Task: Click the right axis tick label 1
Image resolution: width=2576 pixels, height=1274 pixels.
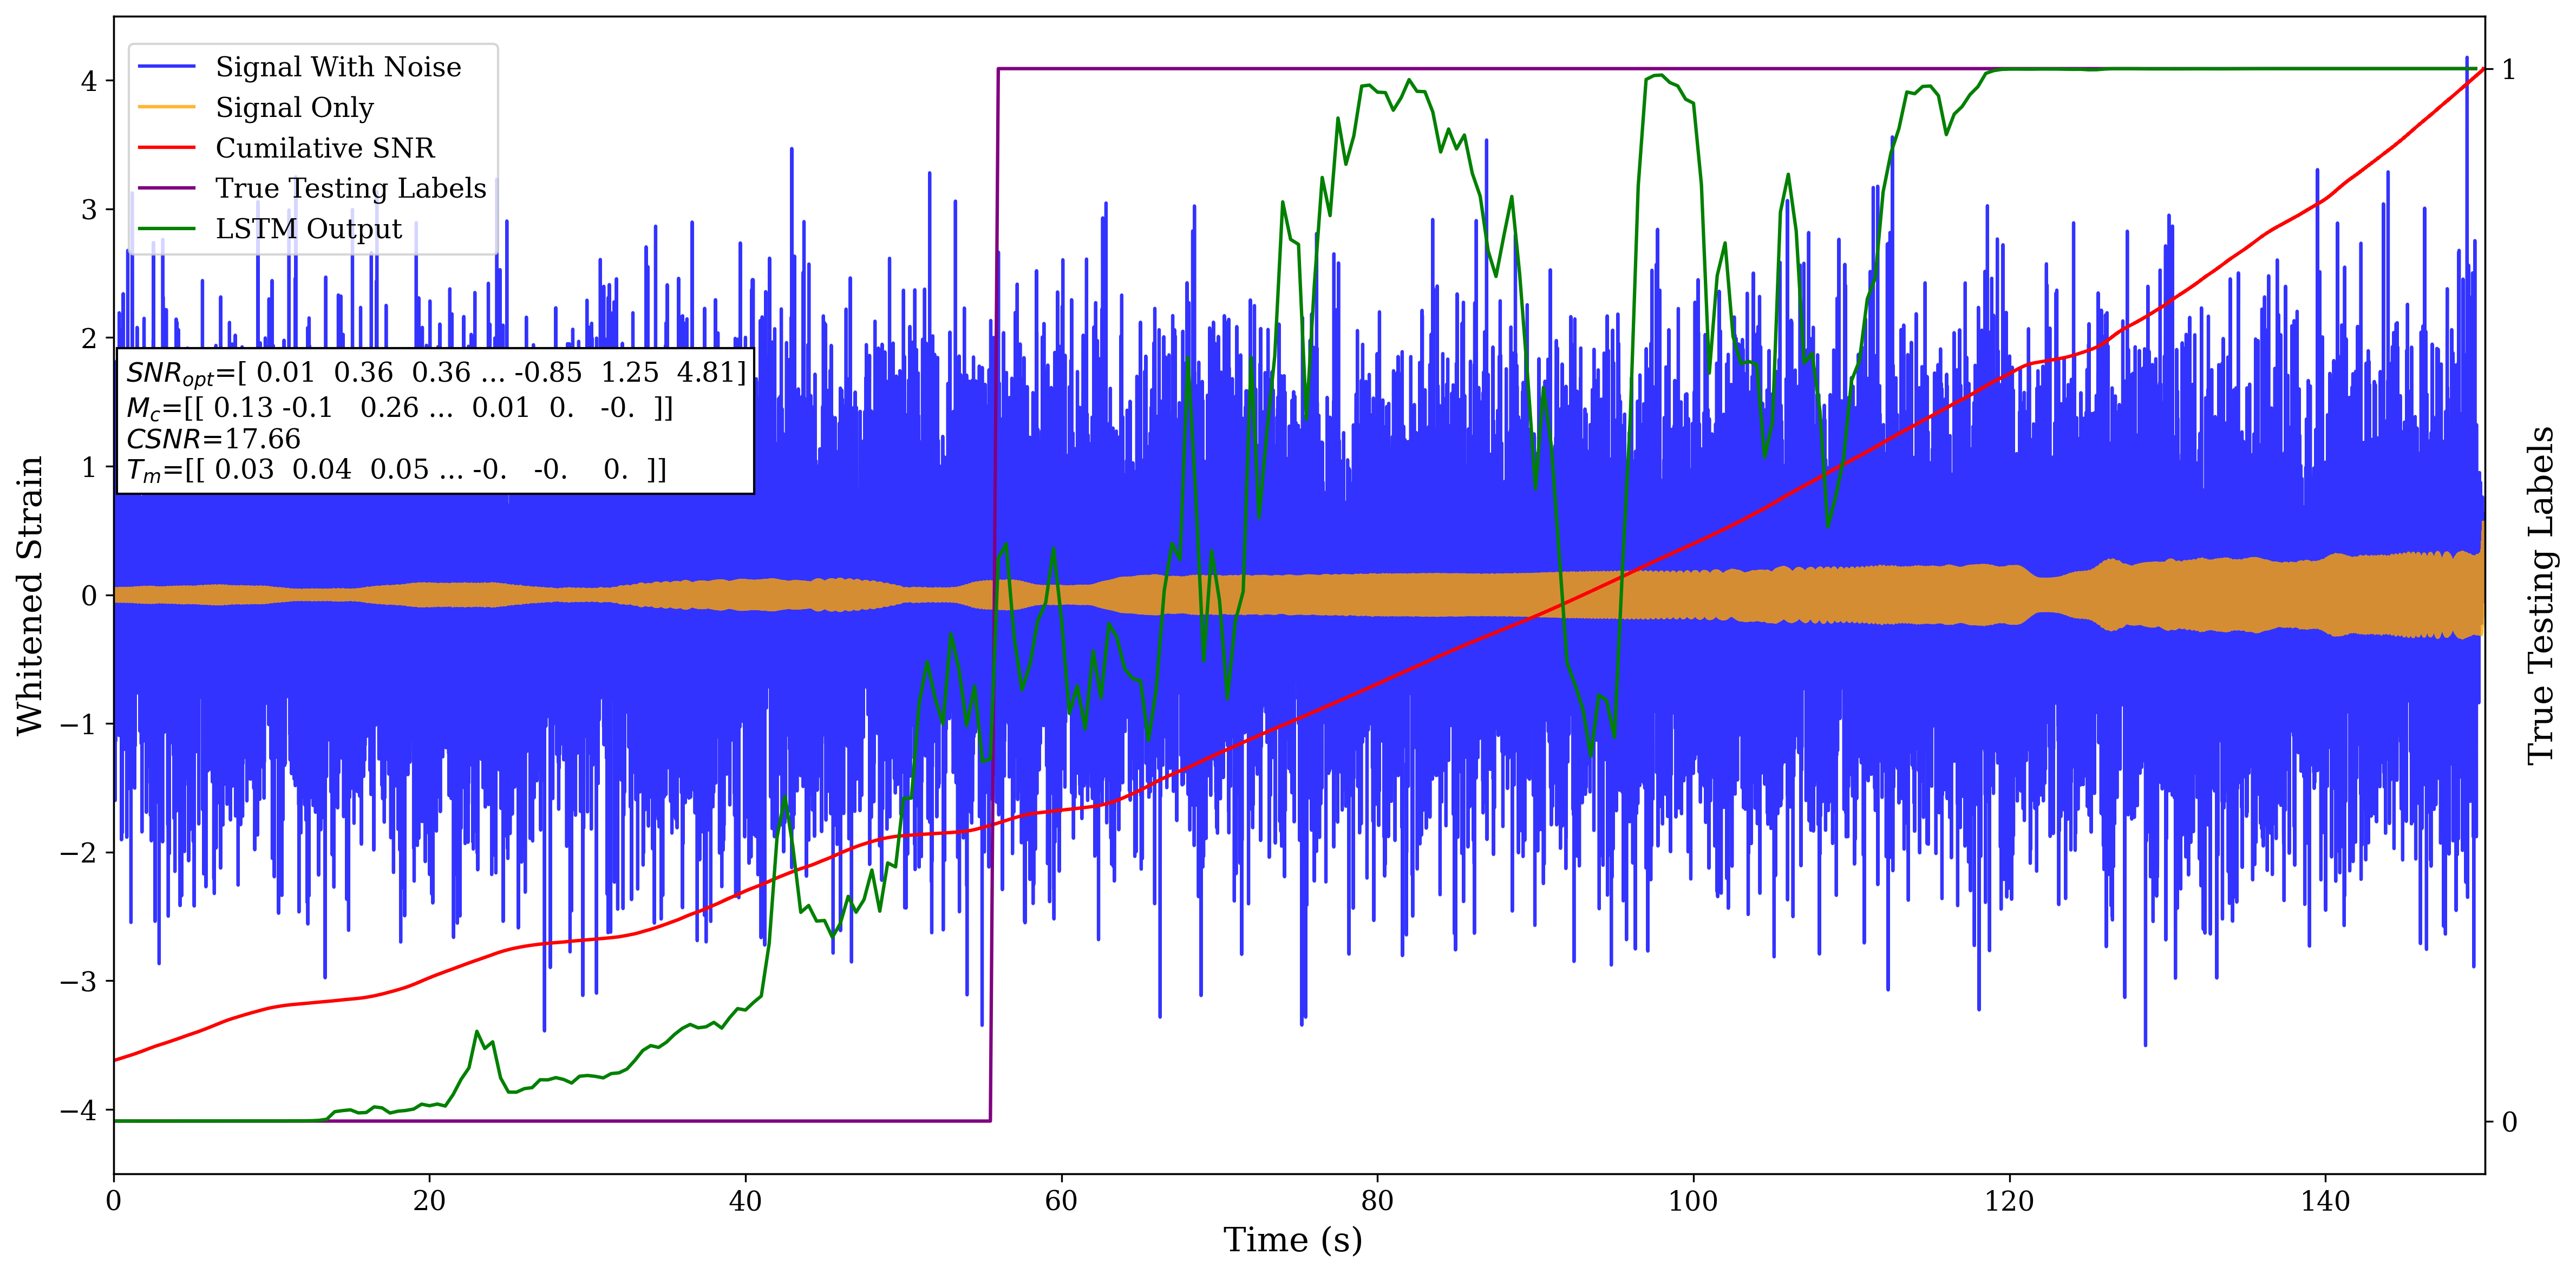Action: [2508, 70]
